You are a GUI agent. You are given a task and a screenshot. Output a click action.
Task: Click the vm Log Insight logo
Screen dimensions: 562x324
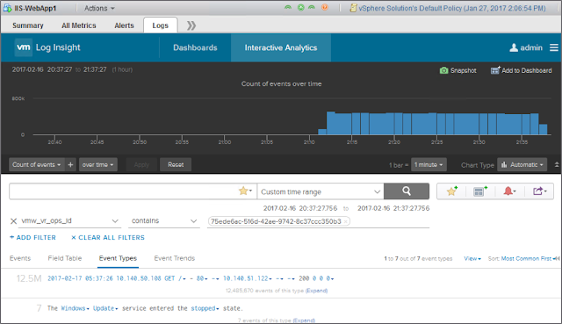click(24, 47)
